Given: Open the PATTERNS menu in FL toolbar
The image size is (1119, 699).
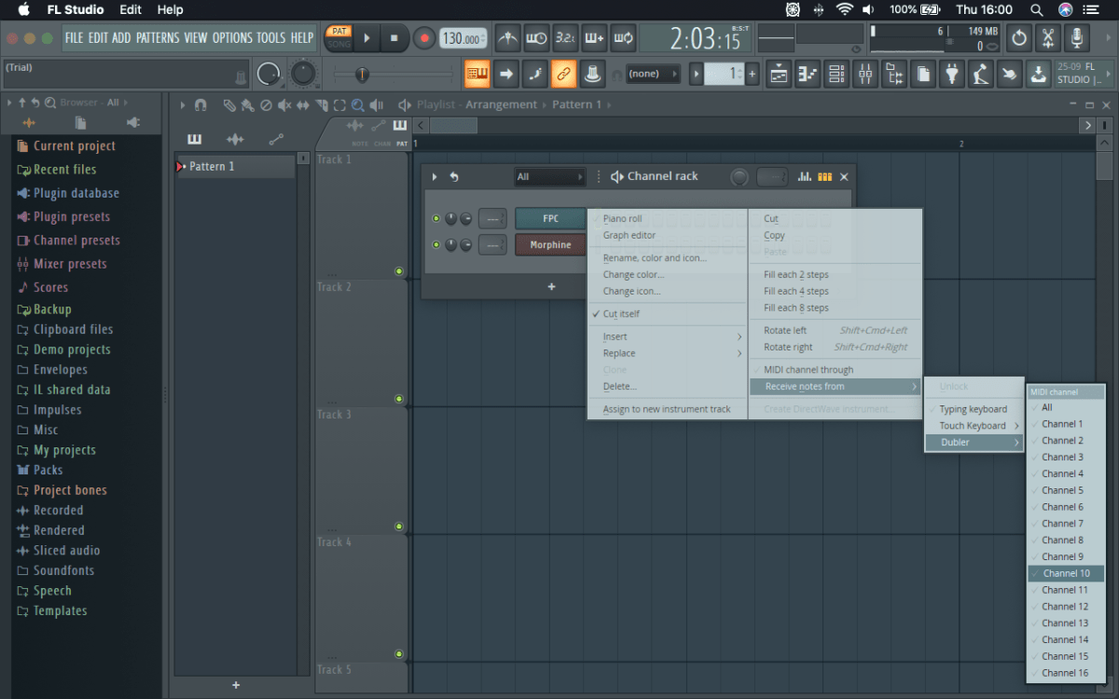Looking at the screenshot, I should pos(157,38).
